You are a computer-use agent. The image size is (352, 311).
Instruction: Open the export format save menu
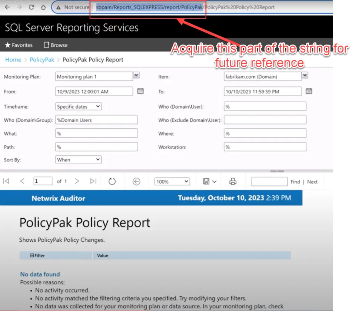point(209,181)
